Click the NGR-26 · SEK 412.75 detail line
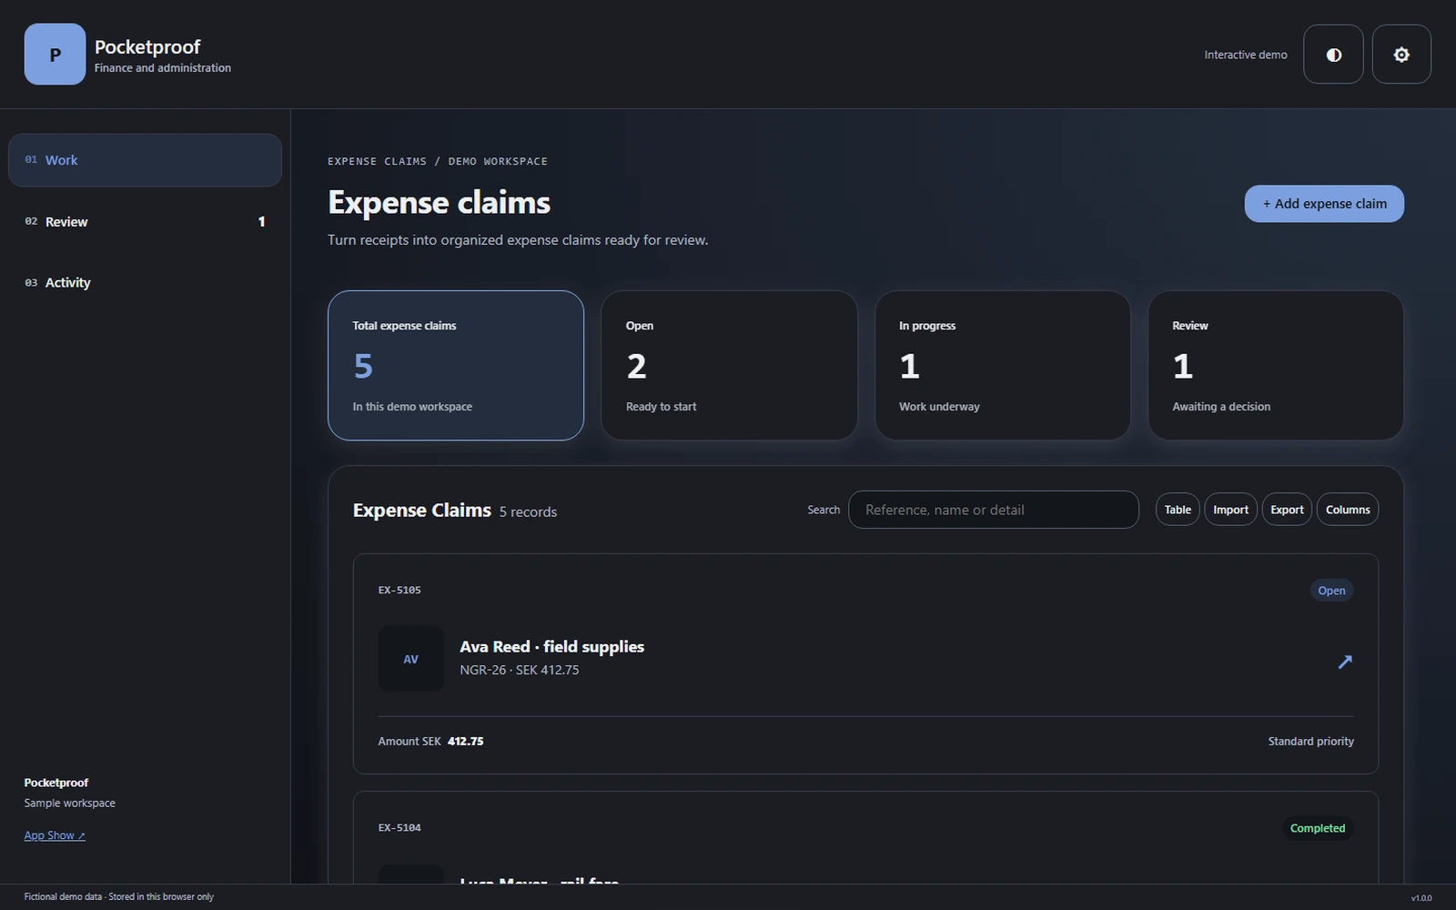 pos(519,670)
